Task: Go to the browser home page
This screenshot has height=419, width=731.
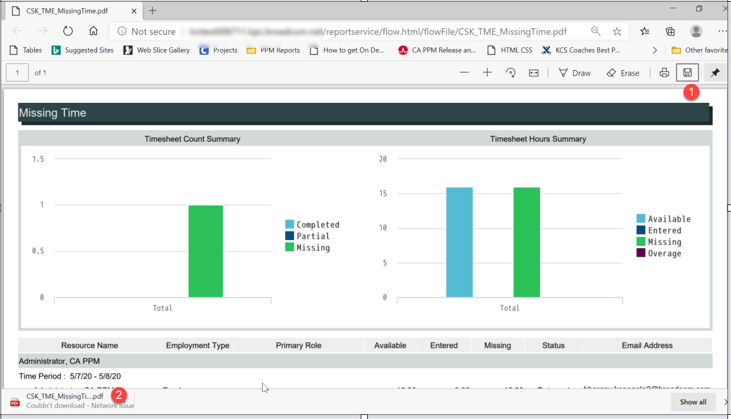Action: coord(93,31)
